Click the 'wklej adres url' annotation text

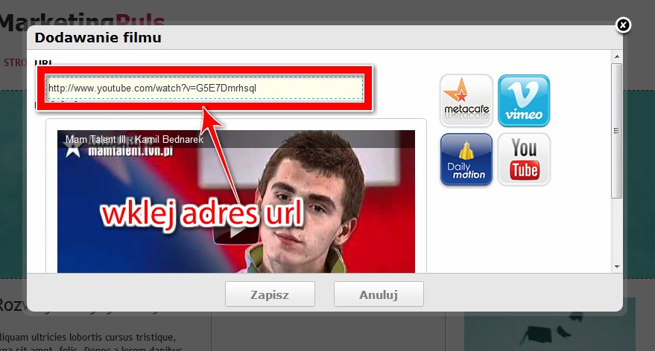point(202,215)
